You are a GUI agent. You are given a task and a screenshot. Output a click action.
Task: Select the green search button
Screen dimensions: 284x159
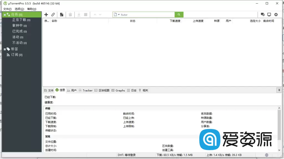[x=179, y=14]
